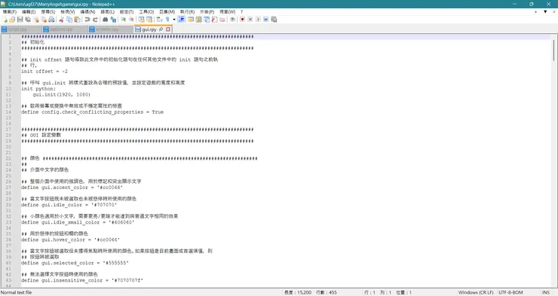The width and height of the screenshot is (558, 296).
Task: Close the gui.rpy tab
Action: pos(168,29)
